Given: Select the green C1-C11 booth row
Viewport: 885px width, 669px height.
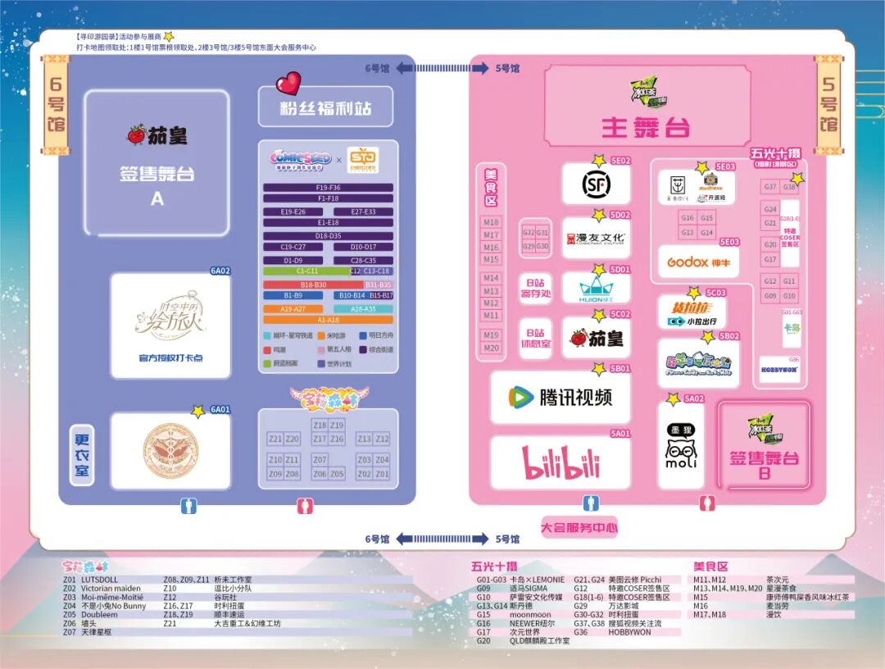Looking at the screenshot, I should coord(306,271).
